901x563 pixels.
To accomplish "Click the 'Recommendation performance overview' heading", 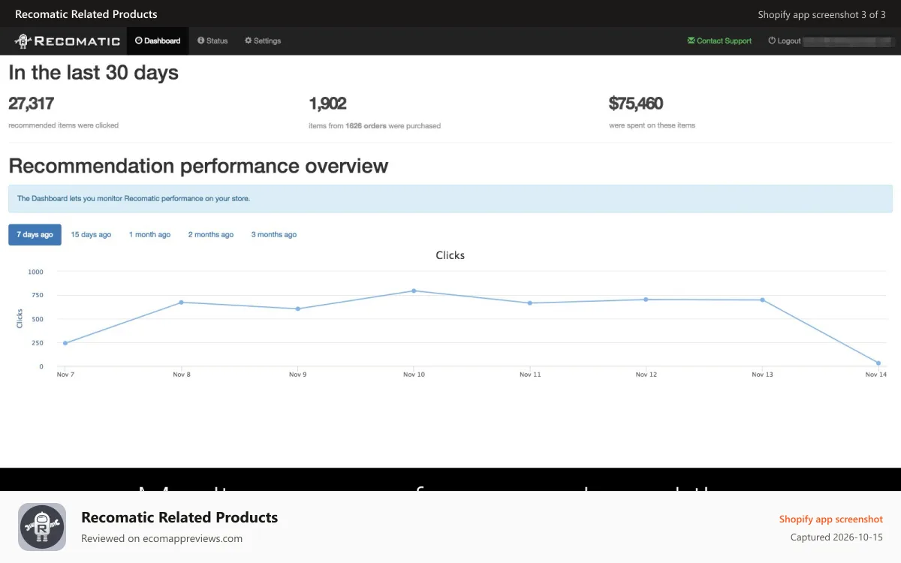I will coord(198,166).
